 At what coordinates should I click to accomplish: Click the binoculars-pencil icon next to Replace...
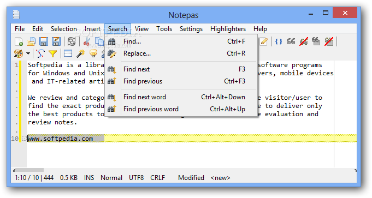(x=112, y=54)
